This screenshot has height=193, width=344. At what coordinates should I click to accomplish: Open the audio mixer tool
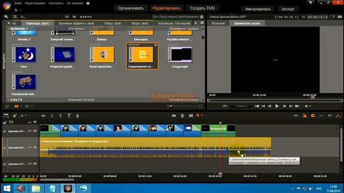coord(43,116)
